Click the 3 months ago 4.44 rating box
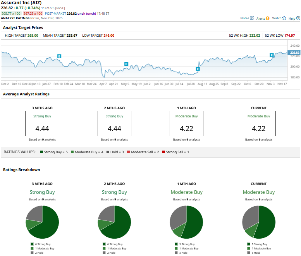The height and width of the screenshot is (256, 301). pos(42,124)
